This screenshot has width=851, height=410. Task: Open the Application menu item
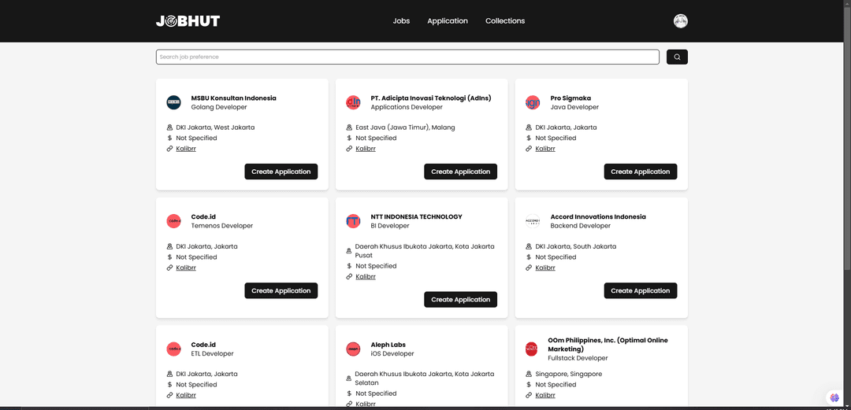coord(448,21)
